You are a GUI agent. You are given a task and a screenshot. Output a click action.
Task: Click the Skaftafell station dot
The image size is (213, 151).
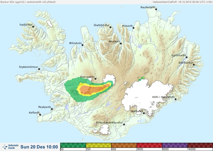[144, 113]
